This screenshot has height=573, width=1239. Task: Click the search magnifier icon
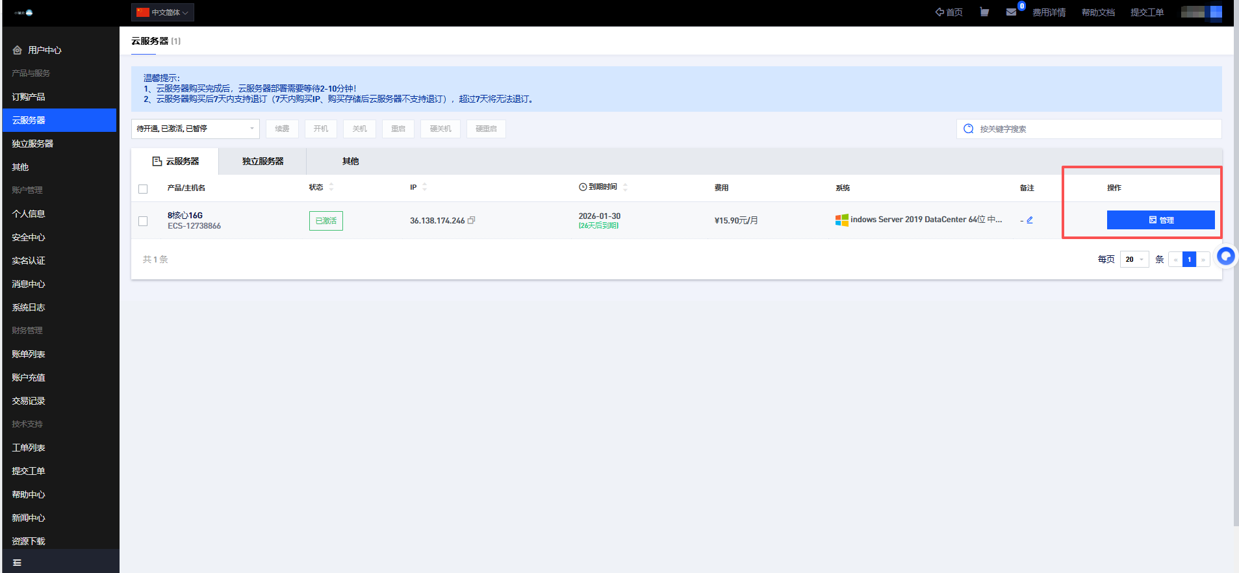point(968,129)
